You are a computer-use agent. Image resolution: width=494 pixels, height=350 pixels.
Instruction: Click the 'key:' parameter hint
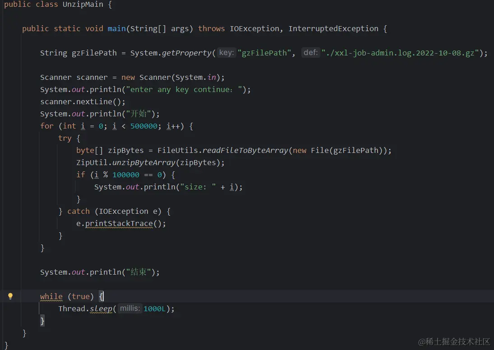tap(226, 53)
